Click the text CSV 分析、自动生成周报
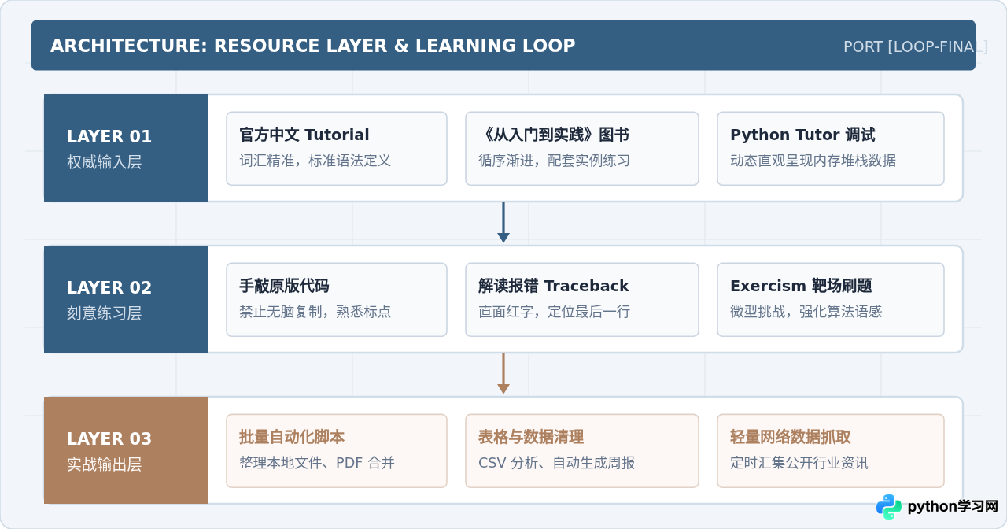 [557, 463]
